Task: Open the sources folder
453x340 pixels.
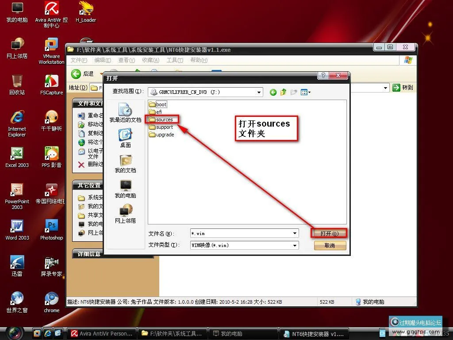Action: [164, 120]
